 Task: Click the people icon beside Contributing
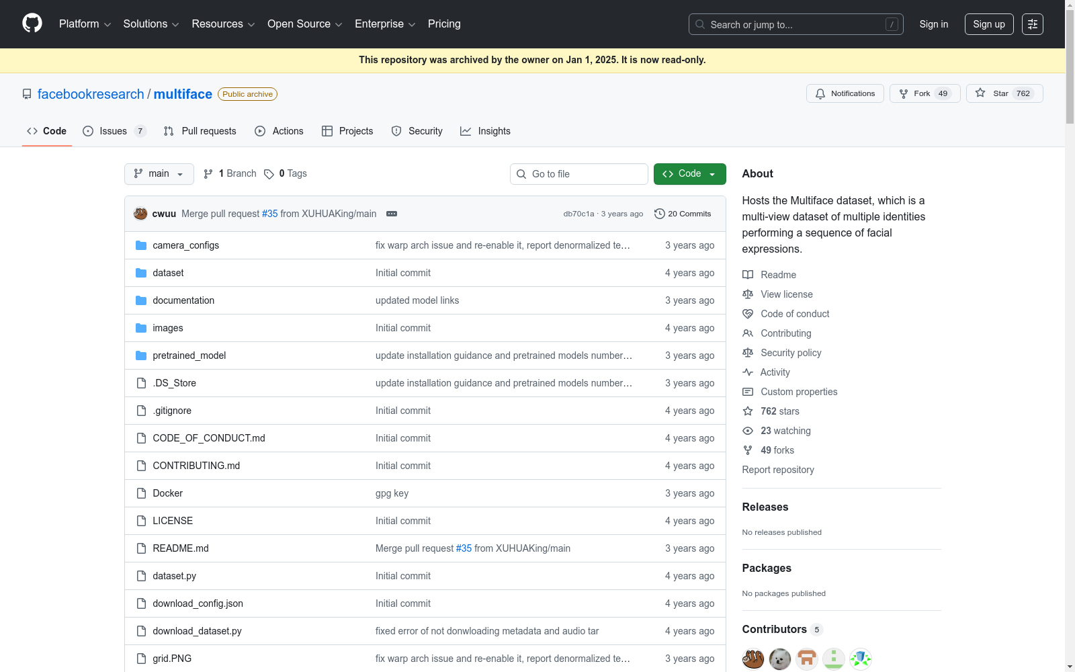(748, 333)
